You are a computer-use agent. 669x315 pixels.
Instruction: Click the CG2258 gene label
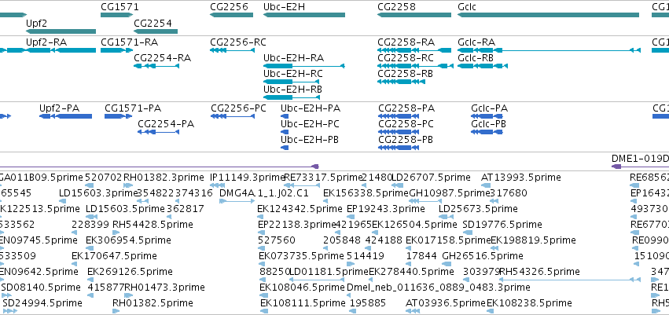click(x=396, y=7)
